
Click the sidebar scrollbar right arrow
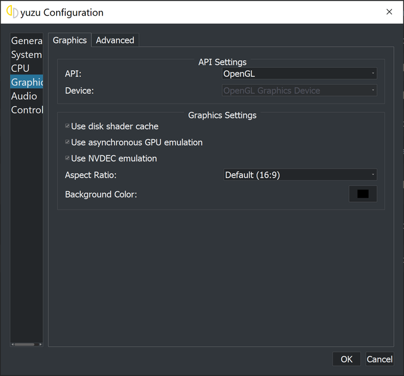[x=40, y=344]
